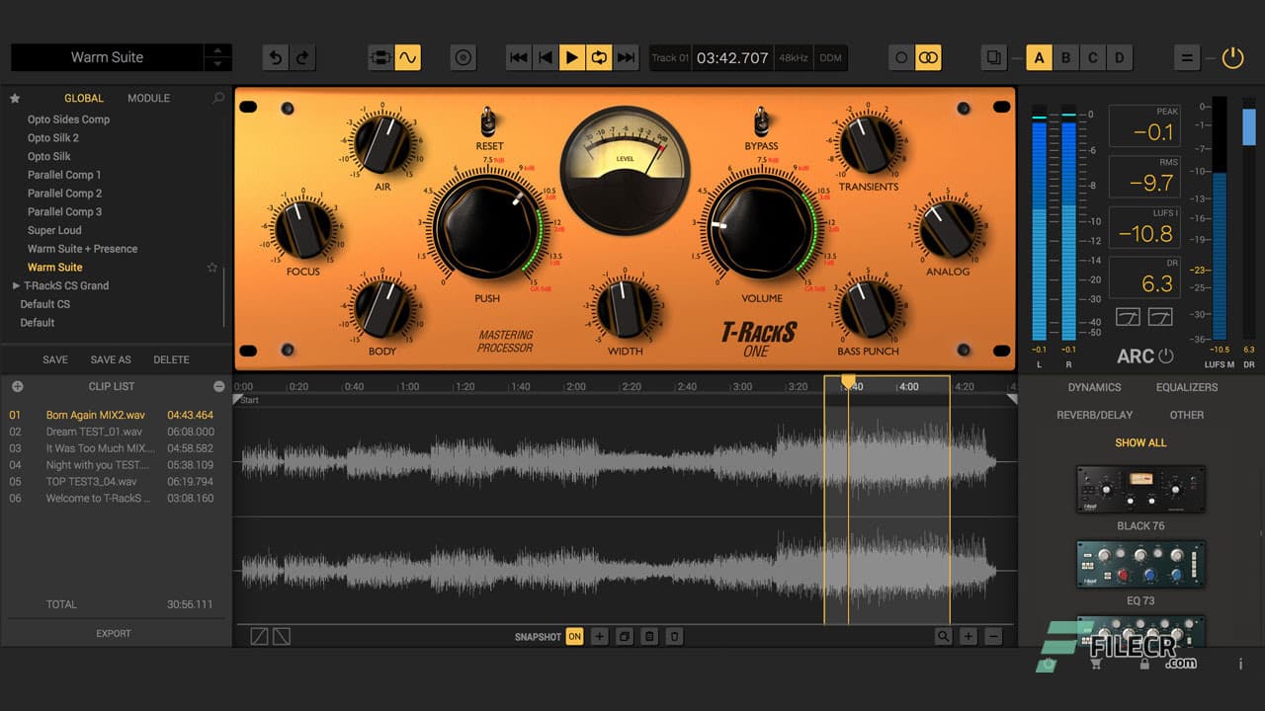This screenshot has height=711, width=1265.
Task: Open the module chain view icon
Action: (379, 57)
